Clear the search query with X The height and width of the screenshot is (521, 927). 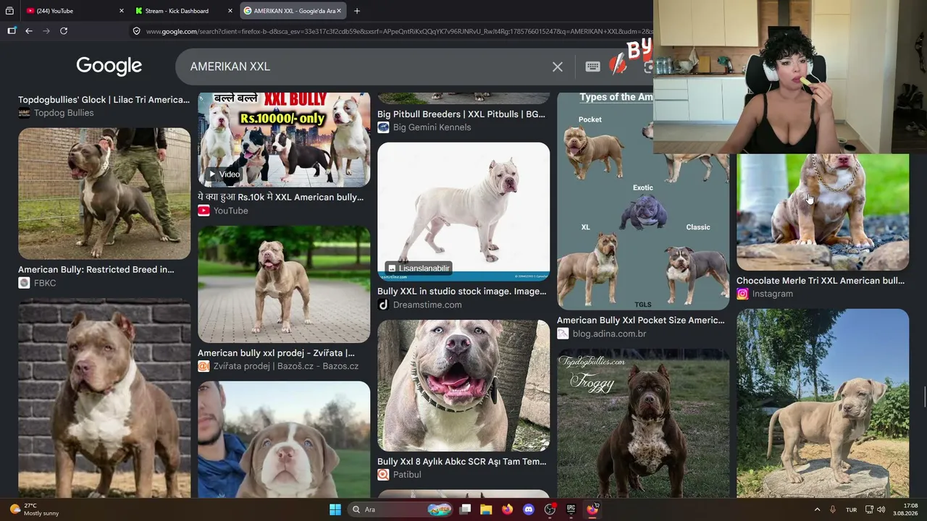[x=558, y=67]
